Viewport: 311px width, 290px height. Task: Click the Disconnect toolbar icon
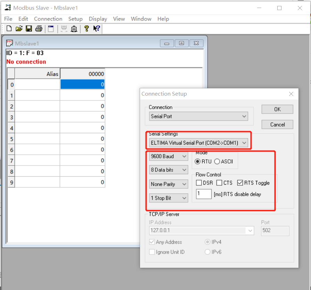point(74,29)
